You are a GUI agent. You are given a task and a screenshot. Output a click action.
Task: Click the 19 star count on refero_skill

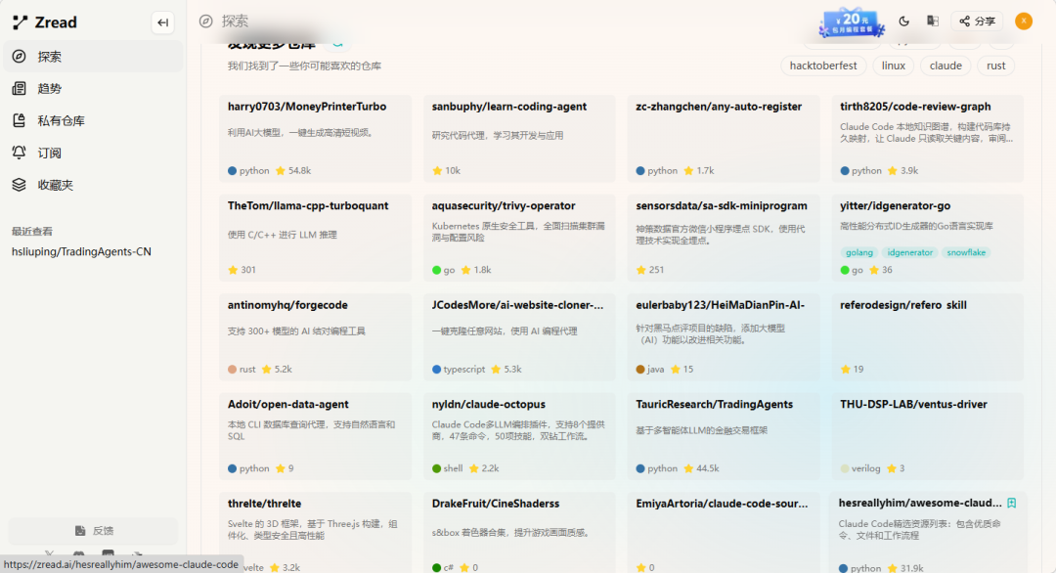click(852, 370)
